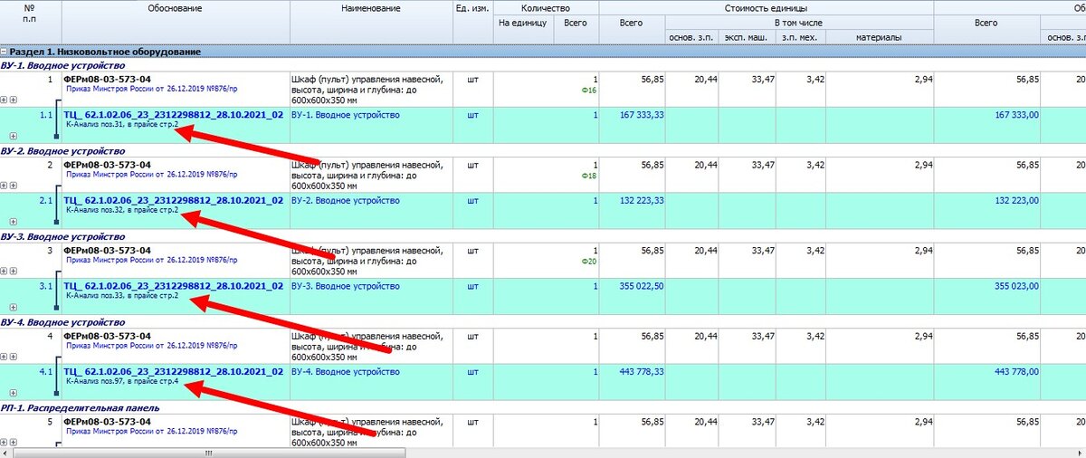Select row 1.1 code ТЦ_ 62.1.02.06_23_2312298812
This screenshot has height=458, width=1086.
coord(174,115)
